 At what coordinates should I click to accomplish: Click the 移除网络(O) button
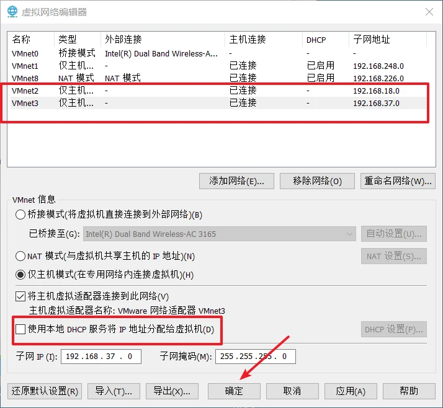click(x=317, y=181)
